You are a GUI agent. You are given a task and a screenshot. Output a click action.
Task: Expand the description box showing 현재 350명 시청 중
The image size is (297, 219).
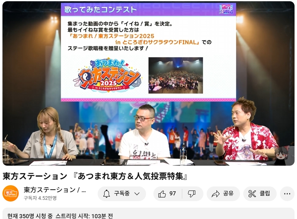pos(148,214)
